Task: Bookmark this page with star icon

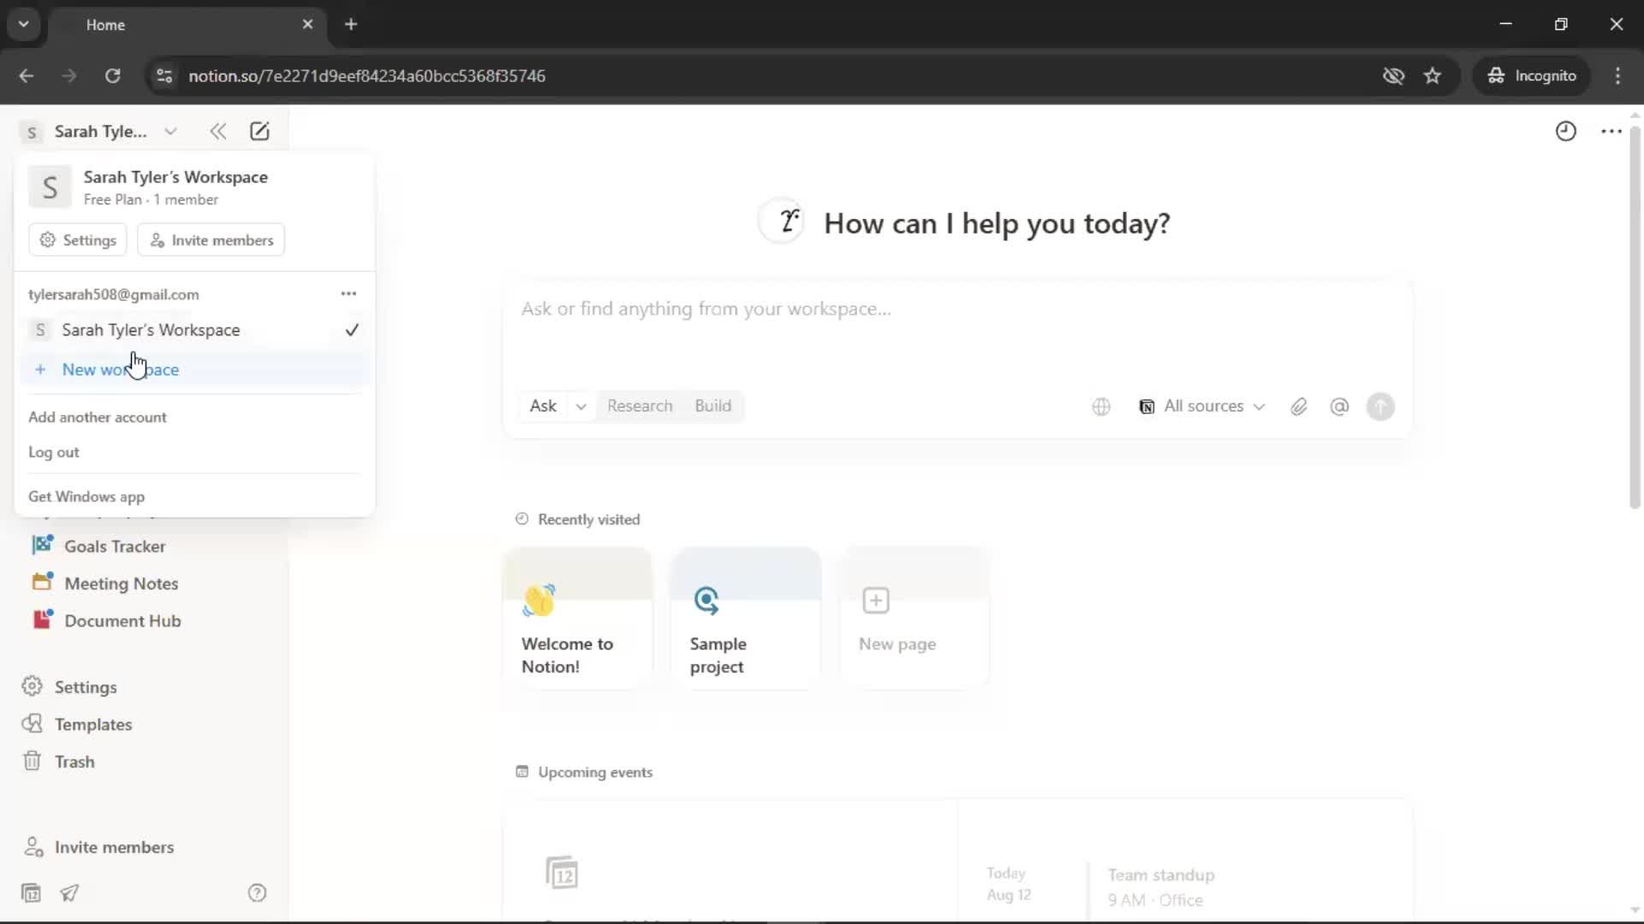Action: pos(1433,76)
